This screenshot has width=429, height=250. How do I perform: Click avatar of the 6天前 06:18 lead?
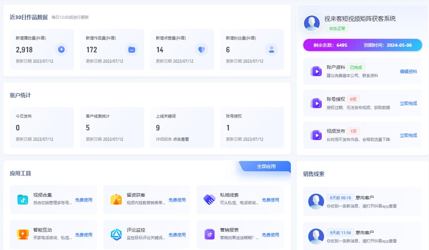pos(316,201)
